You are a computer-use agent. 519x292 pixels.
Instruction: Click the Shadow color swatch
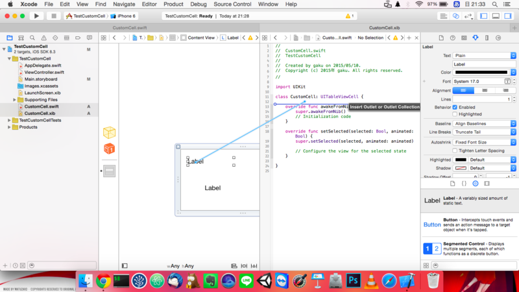coord(461,168)
